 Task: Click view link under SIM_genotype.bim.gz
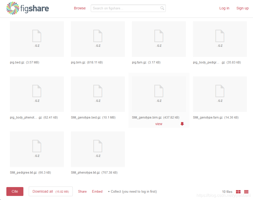(159, 124)
